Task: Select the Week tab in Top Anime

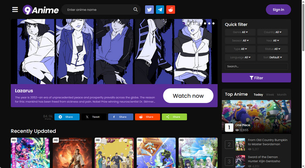Action: point(270,95)
